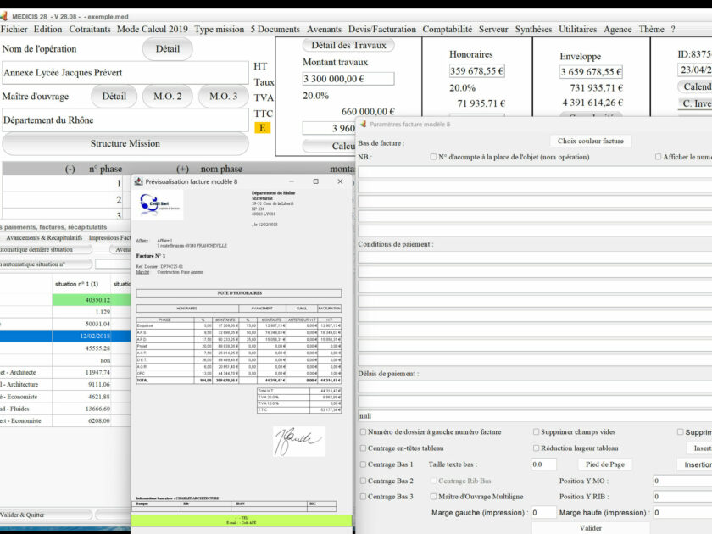Toggle Supprimer champs vides checkbox
The width and height of the screenshot is (712, 534).
click(536, 431)
